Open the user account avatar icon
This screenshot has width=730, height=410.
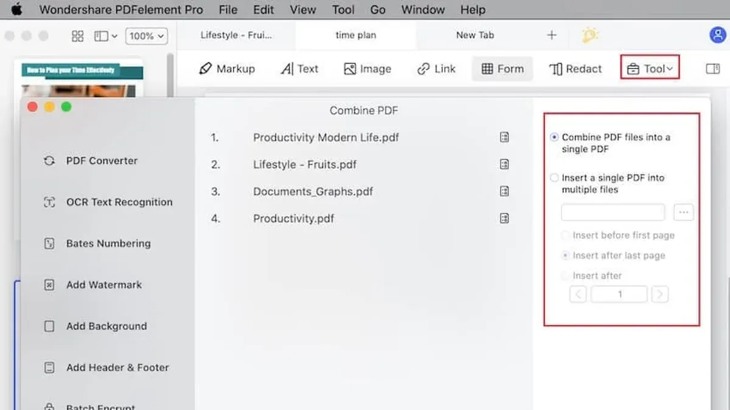point(718,35)
